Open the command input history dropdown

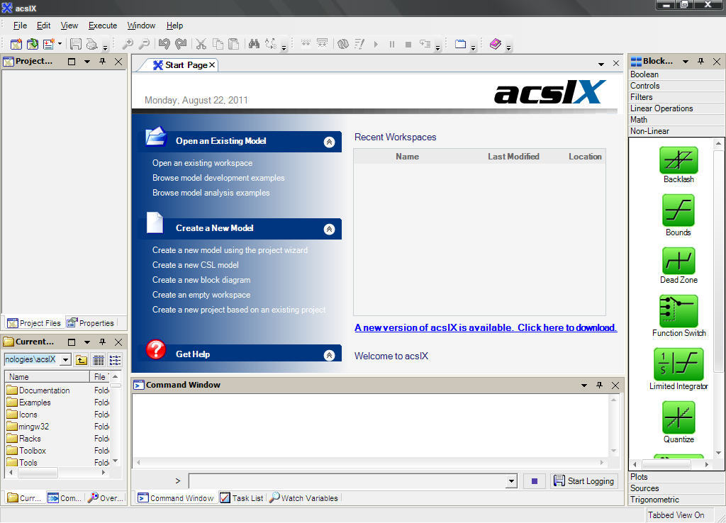click(x=511, y=481)
